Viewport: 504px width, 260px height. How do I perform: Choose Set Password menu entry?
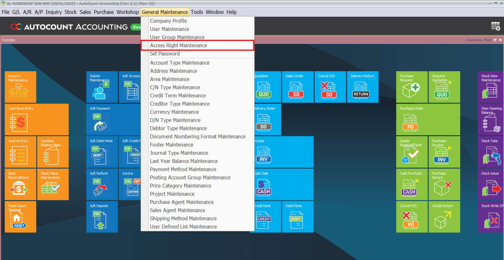point(198,54)
